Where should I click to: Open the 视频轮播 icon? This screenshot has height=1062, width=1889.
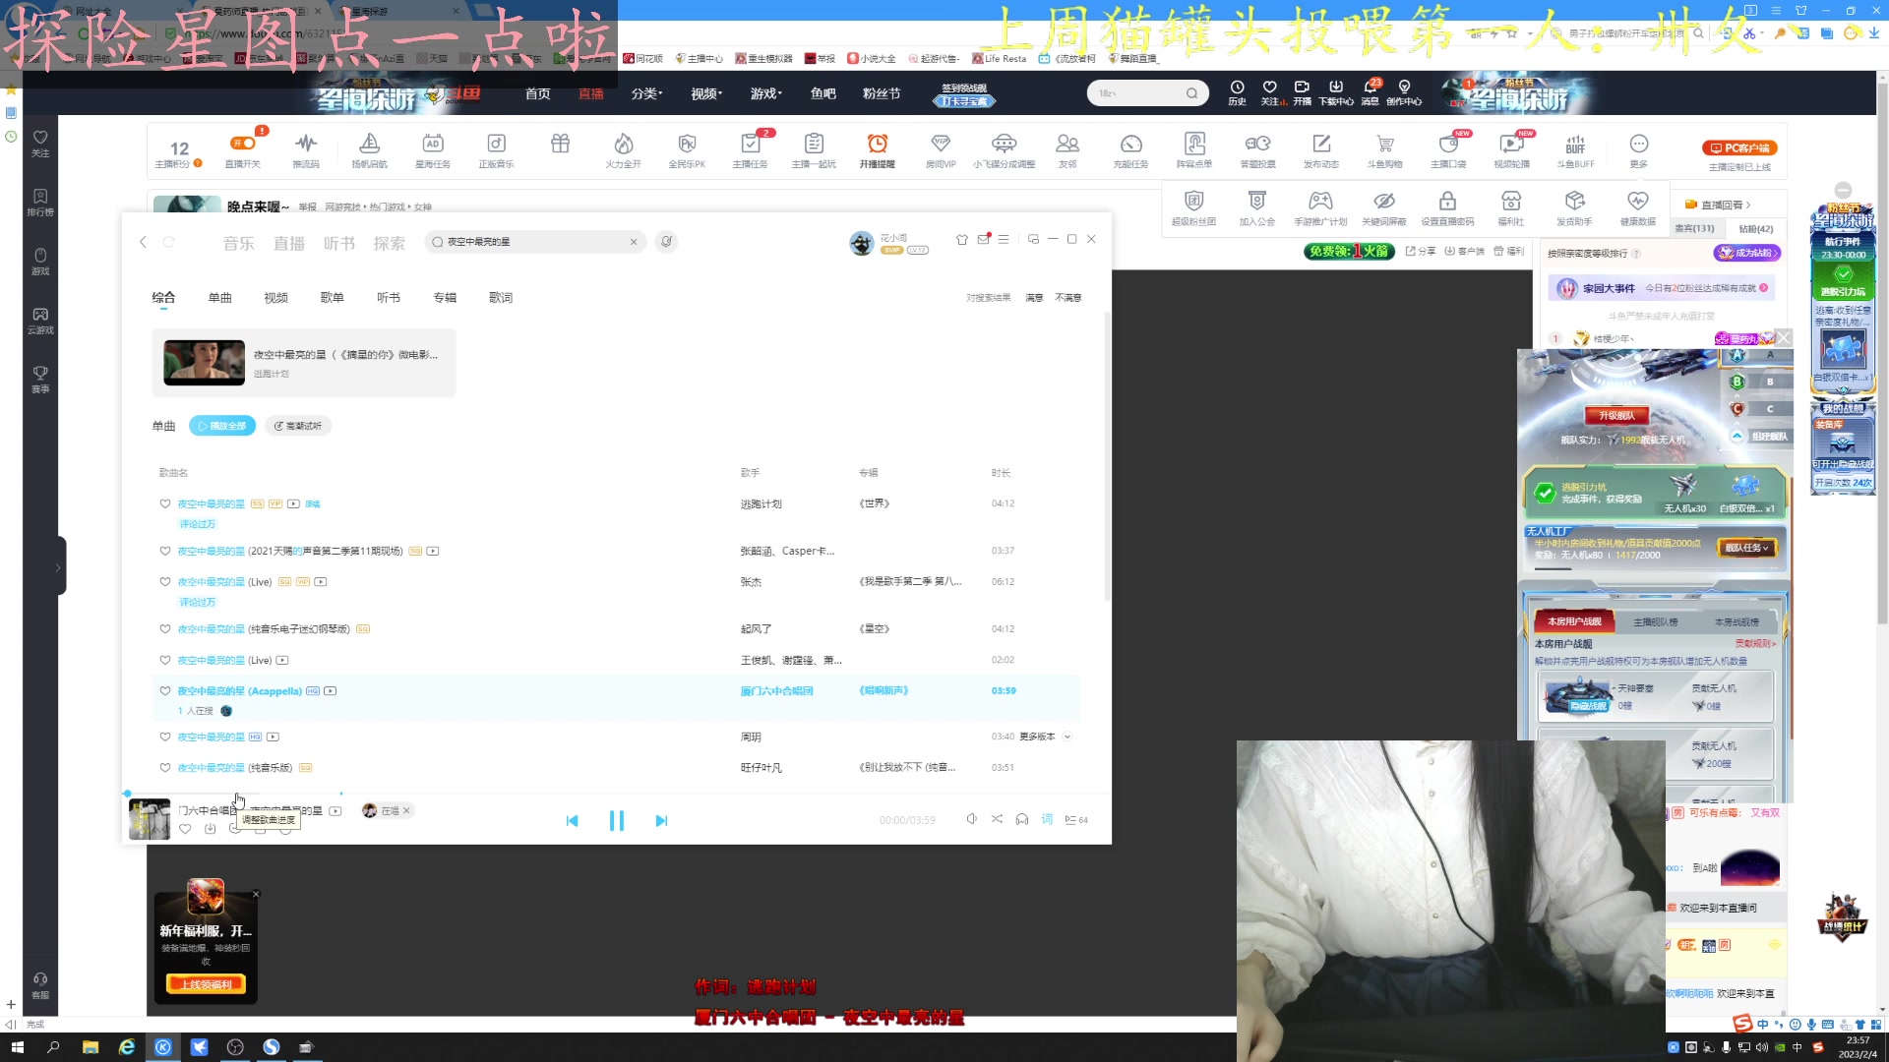(x=1512, y=149)
